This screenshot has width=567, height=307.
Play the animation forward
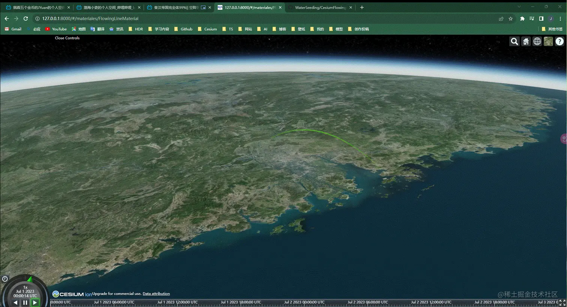35,302
